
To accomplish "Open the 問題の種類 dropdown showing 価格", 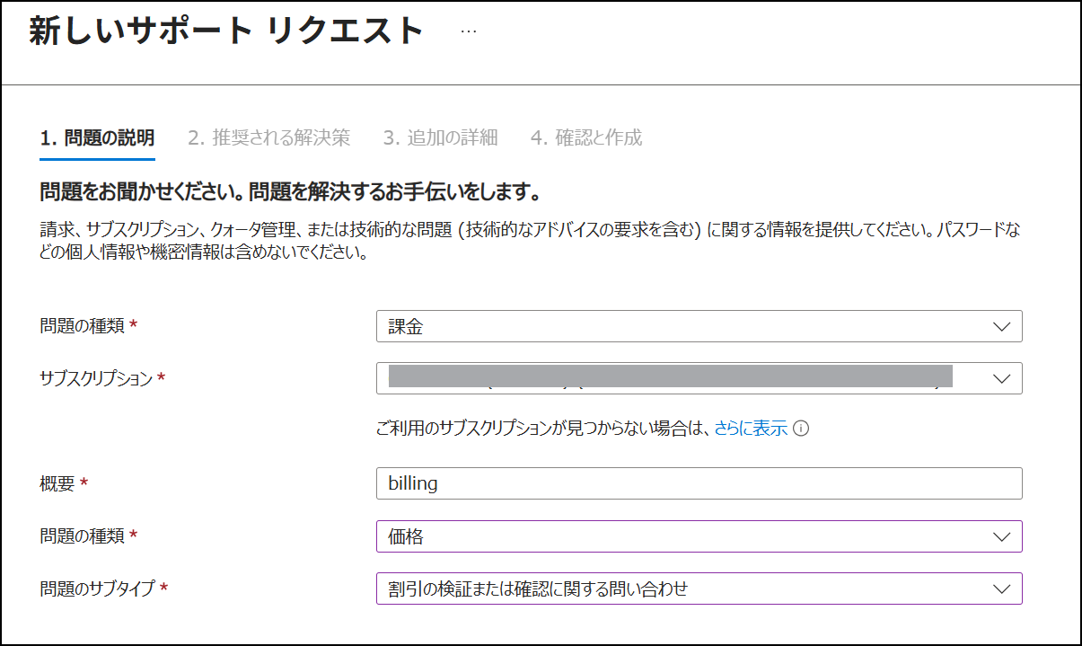I will pos(699,536).
